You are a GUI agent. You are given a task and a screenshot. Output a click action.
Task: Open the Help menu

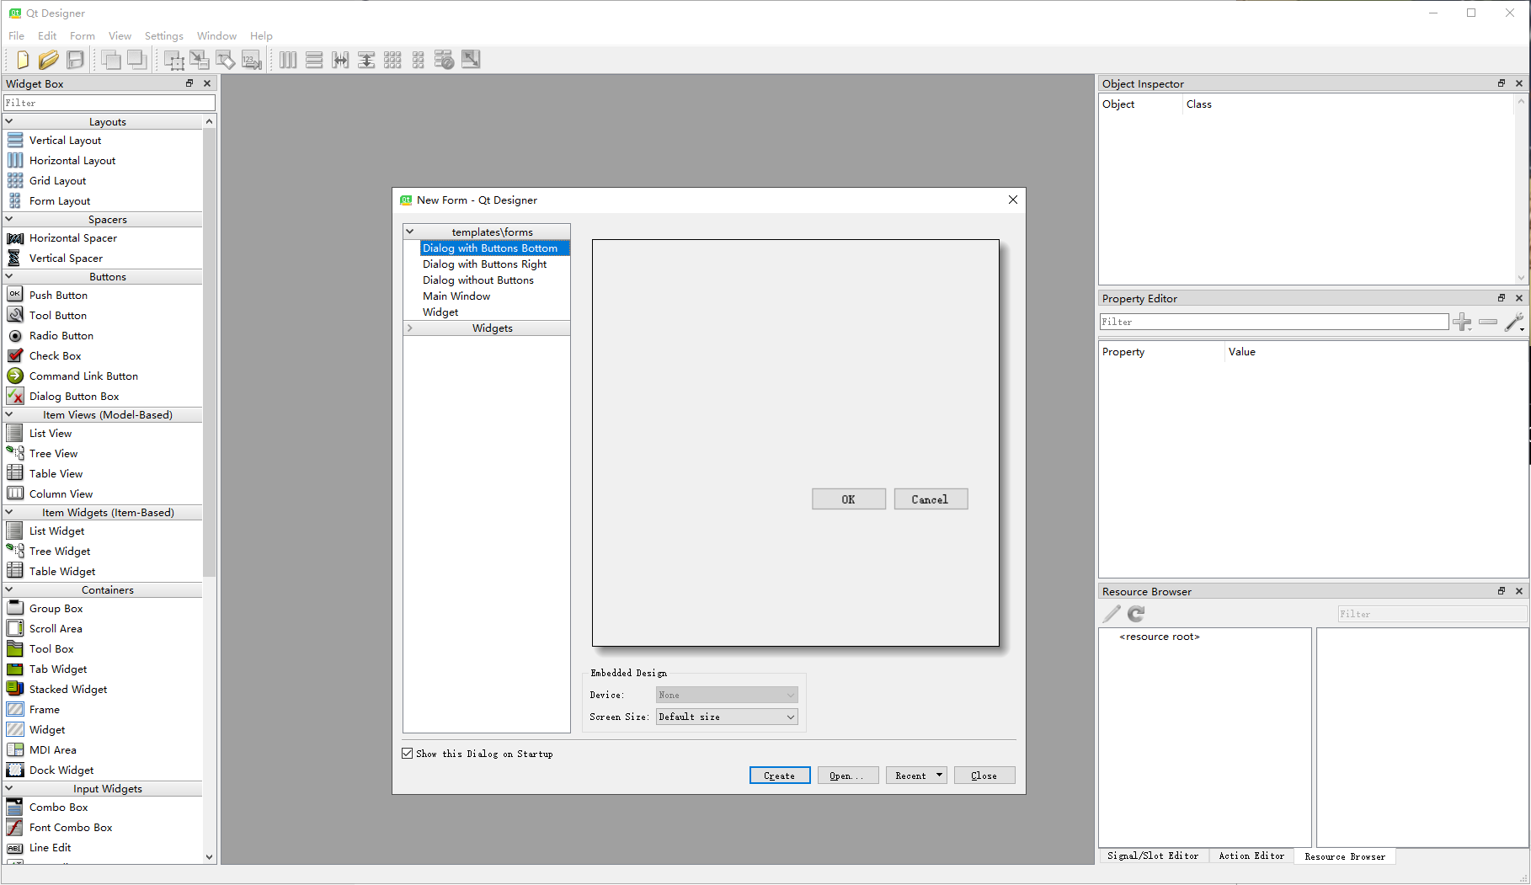261,35
